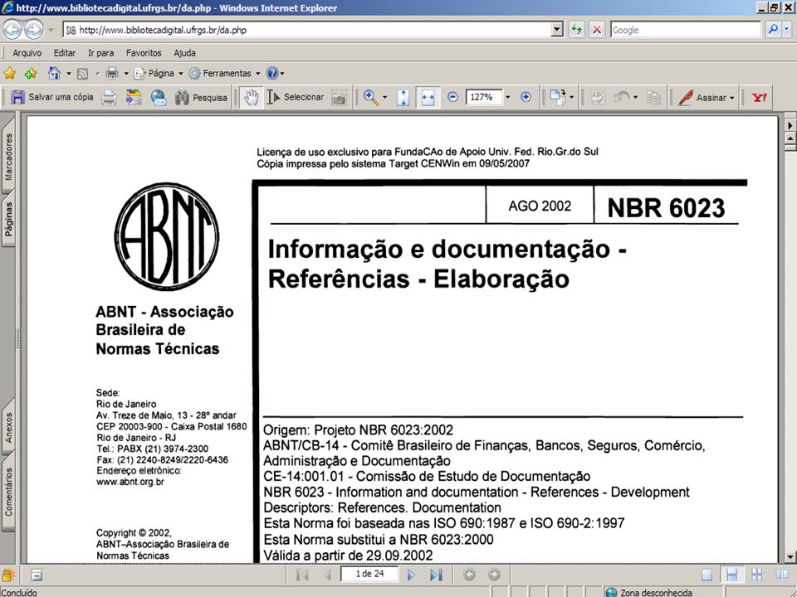Select the Hand tool
This screenshot has width=797, height=597.
[x=251, y=97]
